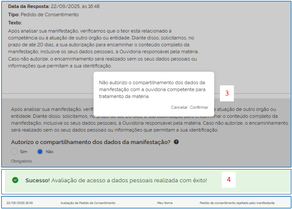Click the Tipo: Pedido de Consentimento line
The image size is (292, 209).
click(43, 15)
